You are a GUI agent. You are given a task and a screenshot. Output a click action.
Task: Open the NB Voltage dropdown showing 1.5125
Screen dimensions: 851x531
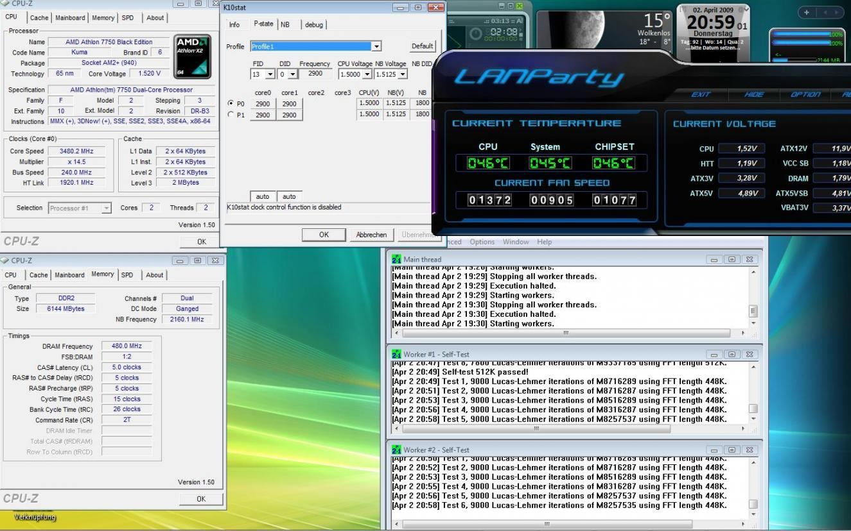click(x=403, y=74)
